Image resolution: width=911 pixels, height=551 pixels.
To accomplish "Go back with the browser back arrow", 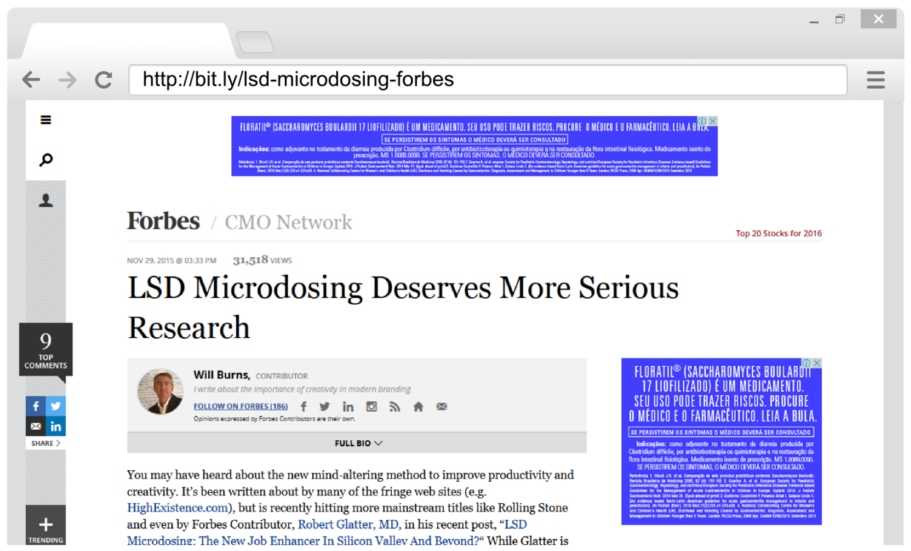I will pos(31,80).
